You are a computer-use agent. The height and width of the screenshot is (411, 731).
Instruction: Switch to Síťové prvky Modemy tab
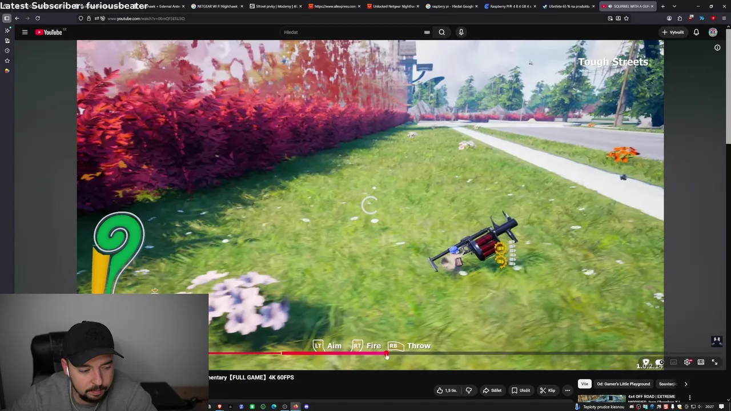pyautogui.click(x=276, y=6)
